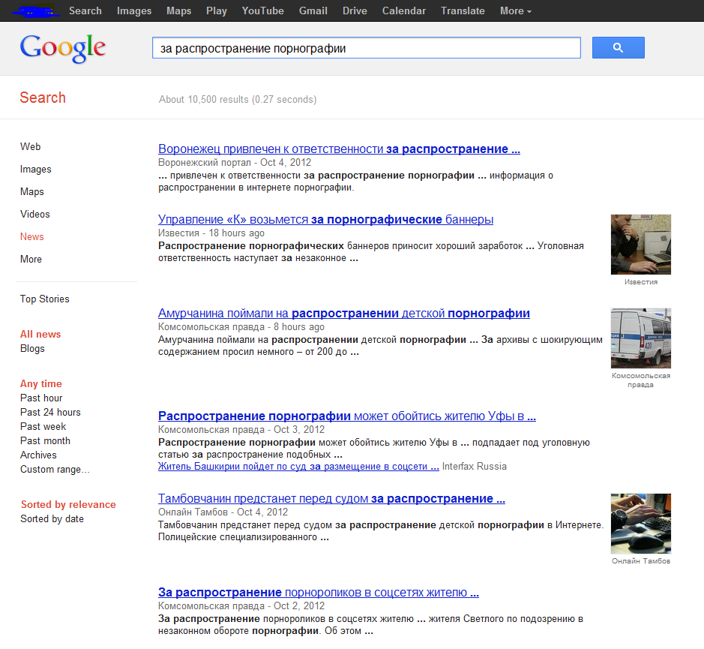Click the Известия article thumbnail image
This screenshot has width=704, height=649.
[641, 245]
